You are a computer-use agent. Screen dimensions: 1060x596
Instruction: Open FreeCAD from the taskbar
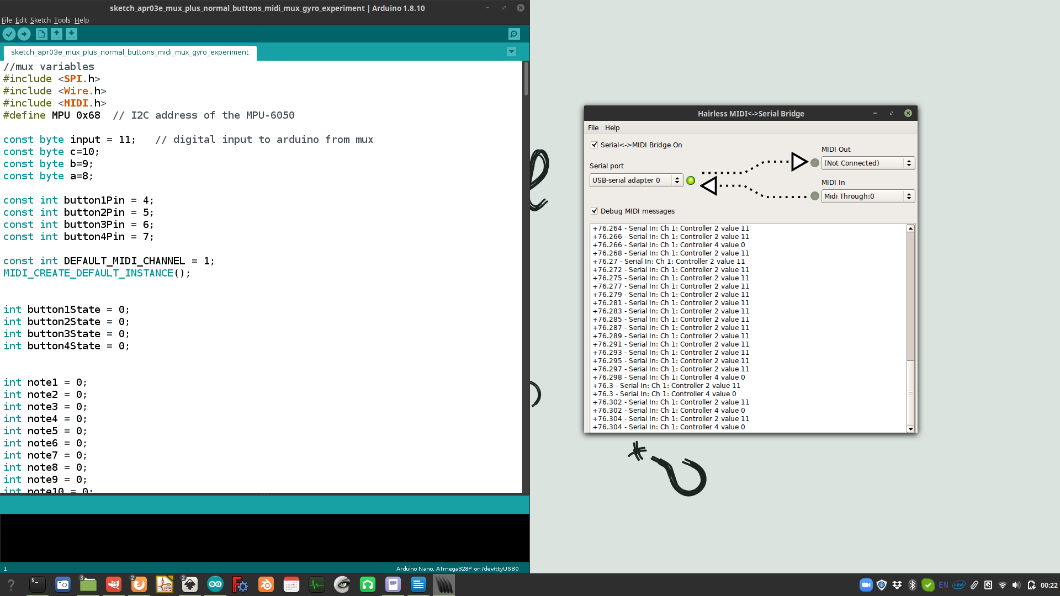tap(241, 584)
